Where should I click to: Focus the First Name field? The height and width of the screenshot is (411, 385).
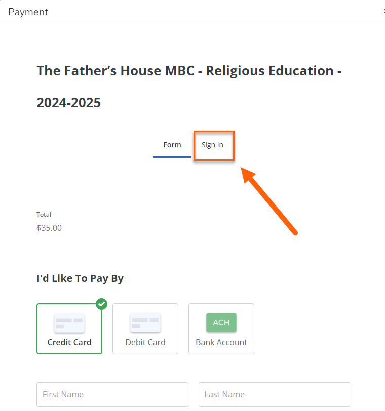(112, 394)
